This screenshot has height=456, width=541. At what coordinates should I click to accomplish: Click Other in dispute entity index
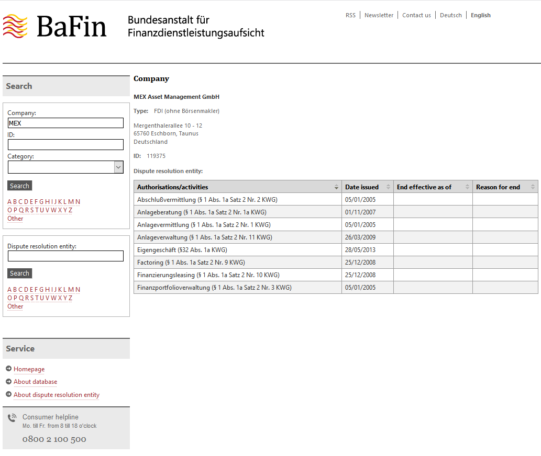tap(15, 306)
